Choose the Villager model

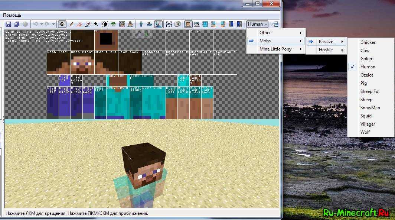[371, 124]
